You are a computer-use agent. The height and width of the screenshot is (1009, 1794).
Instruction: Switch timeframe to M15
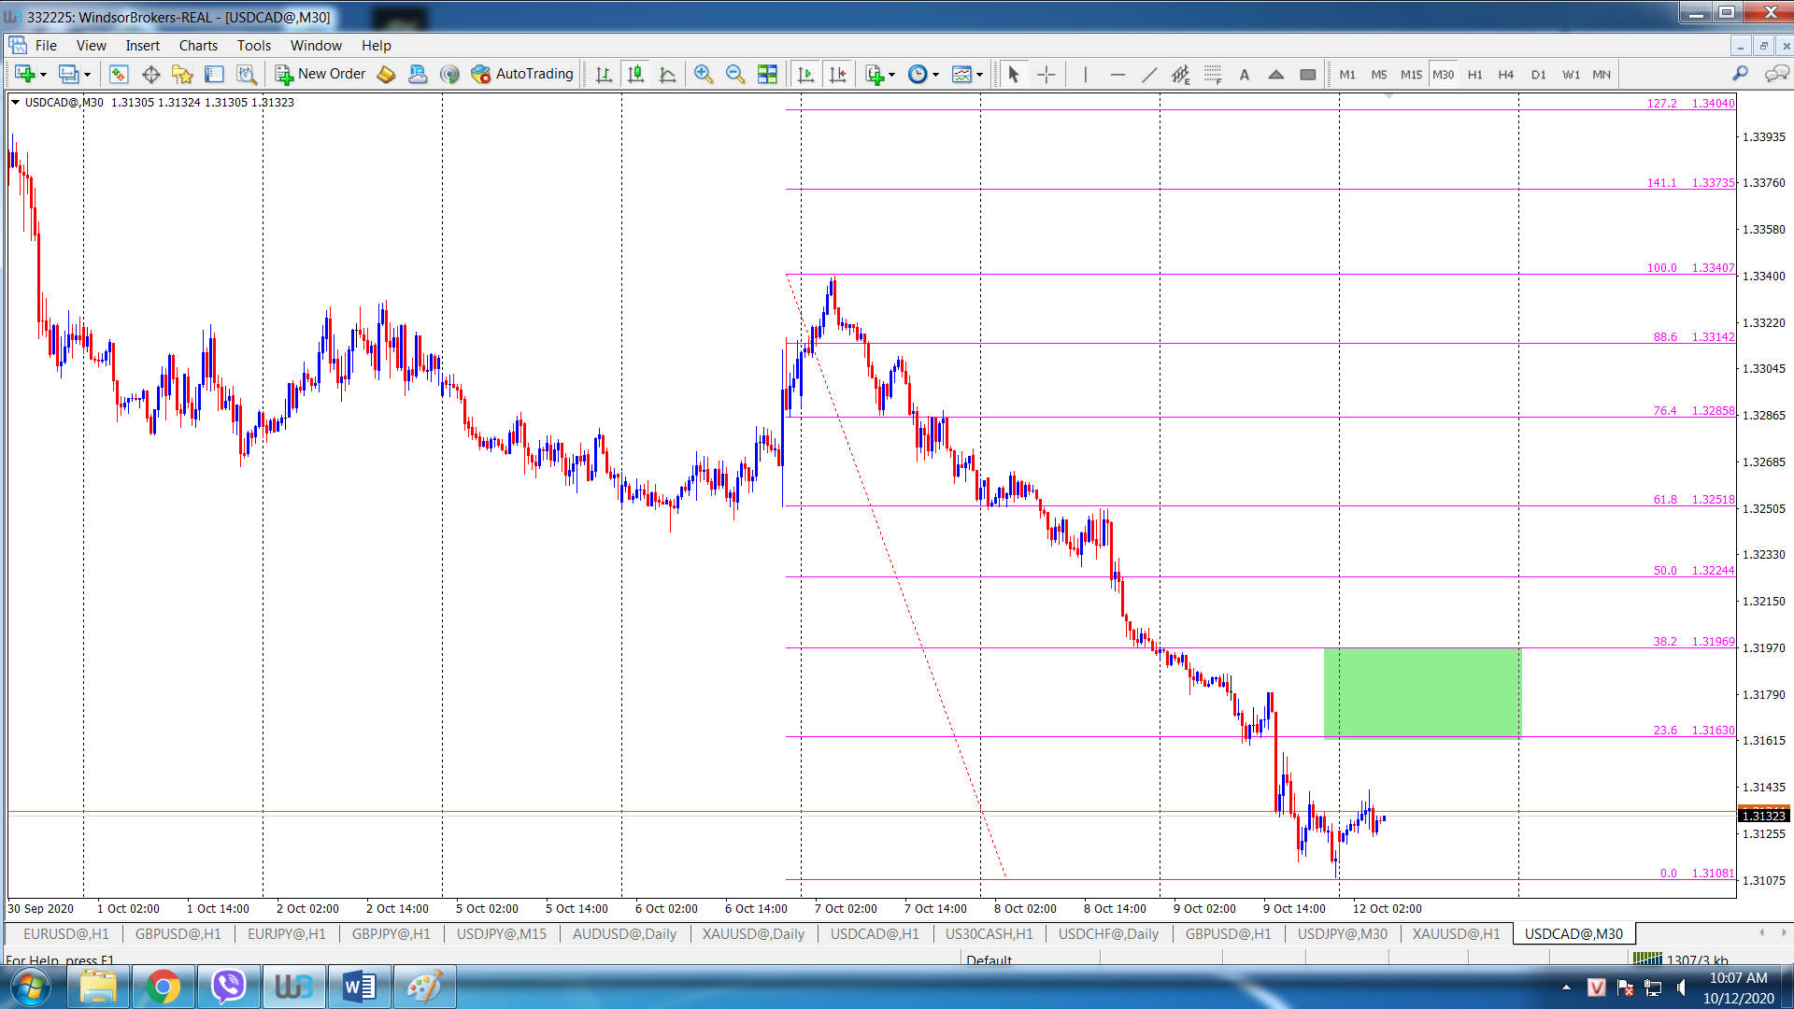pyautogui.click(x=1411, y=75)
